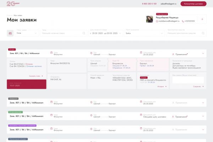Image resolution: width=213 pixels, height=142 pixels.
Task: Open the filter settings sliders icon
Action: click(x=10, y=33)
